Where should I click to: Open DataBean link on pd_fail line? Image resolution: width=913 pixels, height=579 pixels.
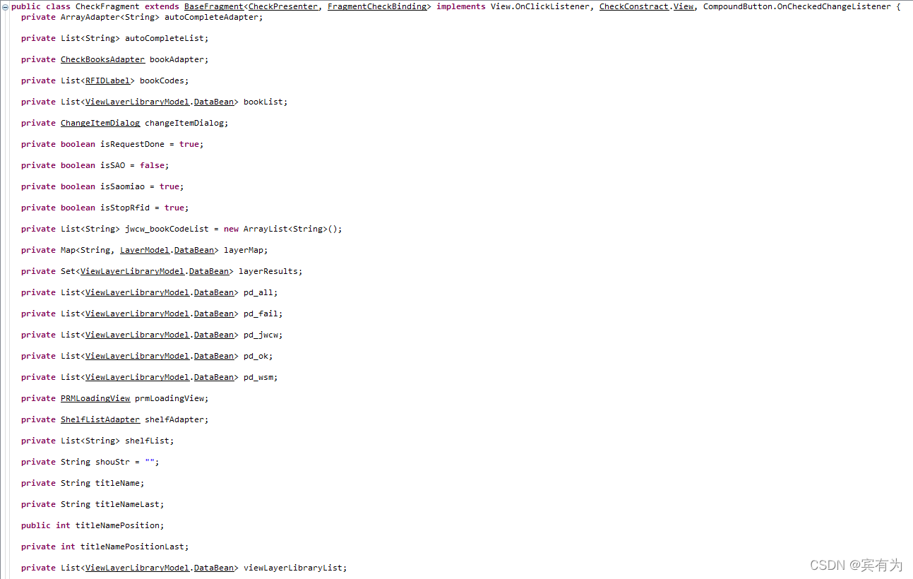214,314
